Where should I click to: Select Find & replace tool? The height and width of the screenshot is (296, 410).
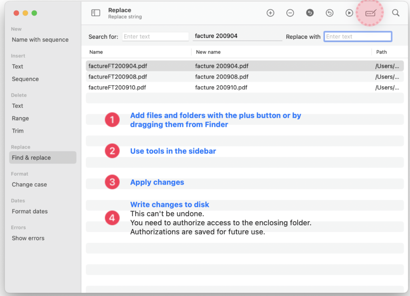(42, 157)
